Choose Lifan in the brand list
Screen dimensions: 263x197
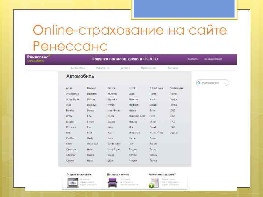click(110, 161)
